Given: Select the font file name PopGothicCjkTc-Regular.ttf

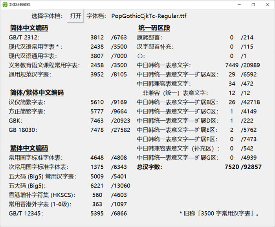Looking at the screenshot, I should point(149,16).
